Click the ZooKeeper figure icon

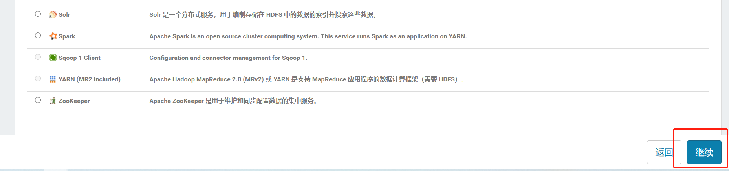click(53, 101)
